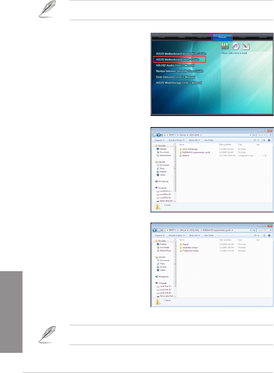Click ASUS_Utility breadcrumb in RAID&AHCI window
This screenshot has height=373, width=274.
(194, 230)
